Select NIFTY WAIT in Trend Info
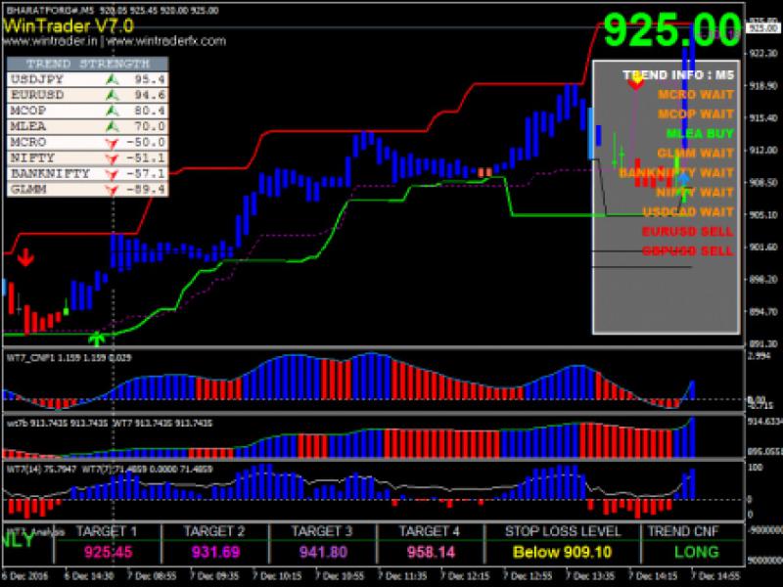The image size is (783, 587). (x=695, y=192)
